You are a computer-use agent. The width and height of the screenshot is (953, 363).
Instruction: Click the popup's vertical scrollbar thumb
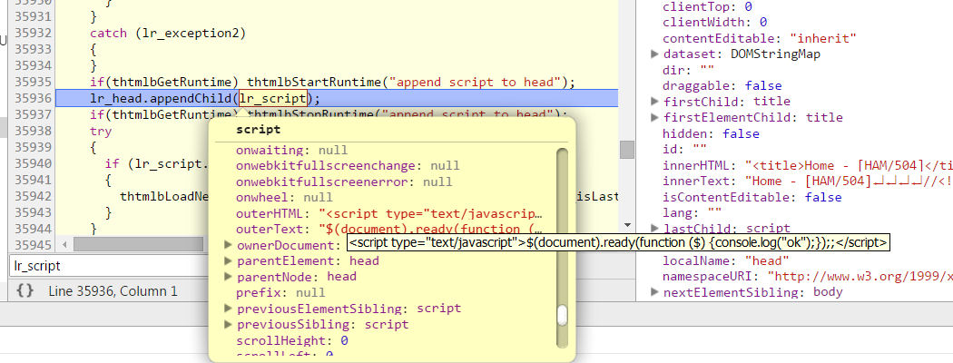562,315
